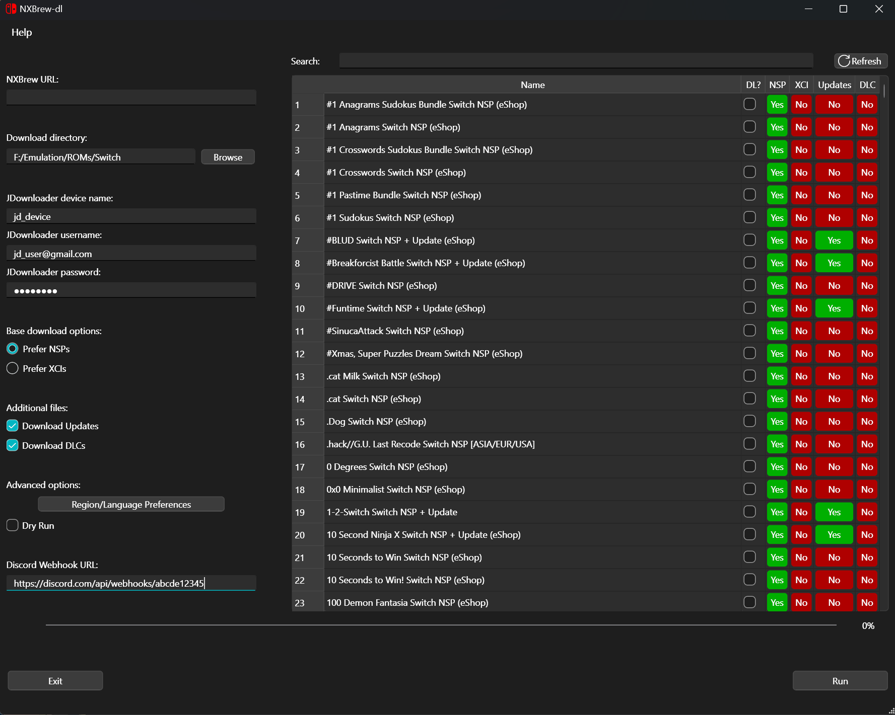Image resolution: width=895 pixels, height=715 pixels.
Task: Click the DLC column header
Action: coord(867,85)
